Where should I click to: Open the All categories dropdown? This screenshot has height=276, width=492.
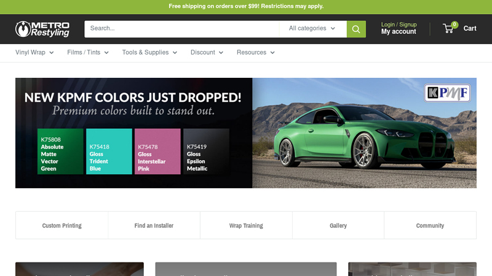312,28
